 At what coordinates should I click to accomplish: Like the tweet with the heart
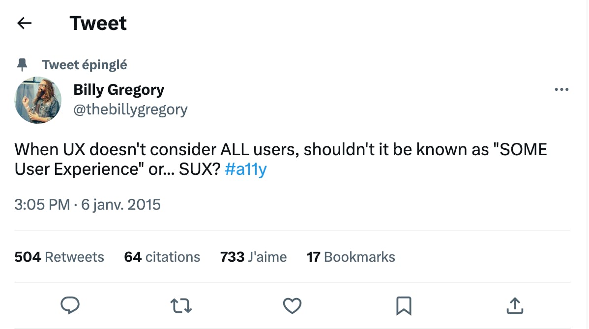[292, 306]
